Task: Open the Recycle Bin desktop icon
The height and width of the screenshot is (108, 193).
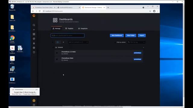Action: 12,7
